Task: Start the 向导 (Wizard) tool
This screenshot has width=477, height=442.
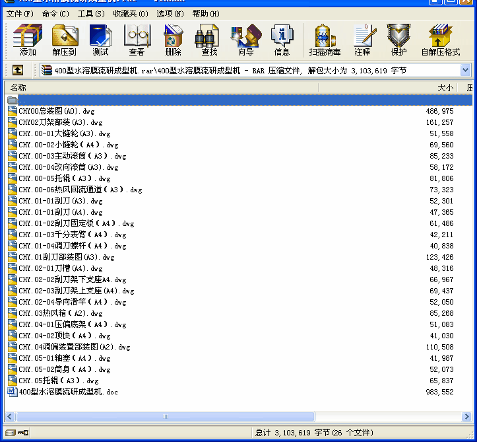Action: point(245,40)
